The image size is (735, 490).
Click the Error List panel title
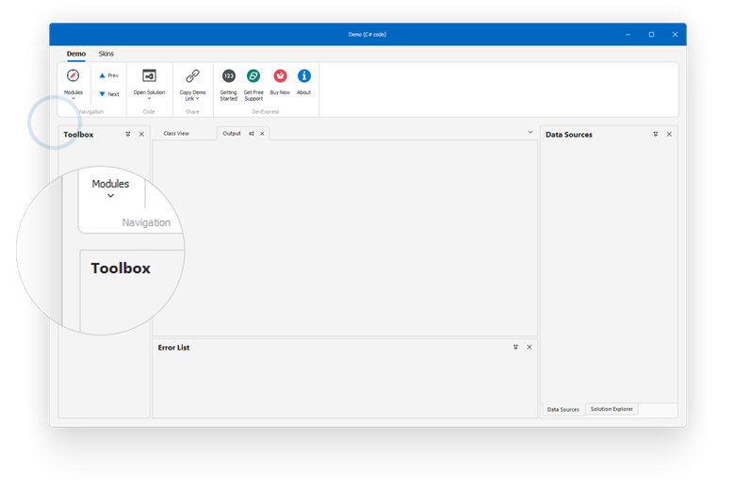click(173, 348)
